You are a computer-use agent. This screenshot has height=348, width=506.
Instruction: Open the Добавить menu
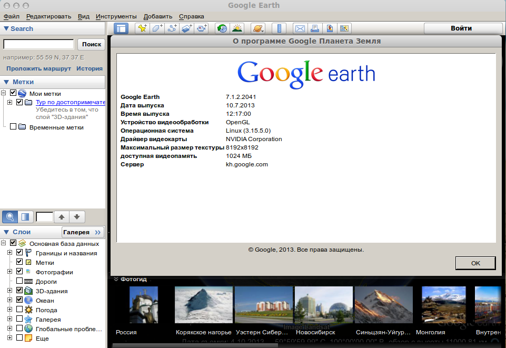(158, 16)
